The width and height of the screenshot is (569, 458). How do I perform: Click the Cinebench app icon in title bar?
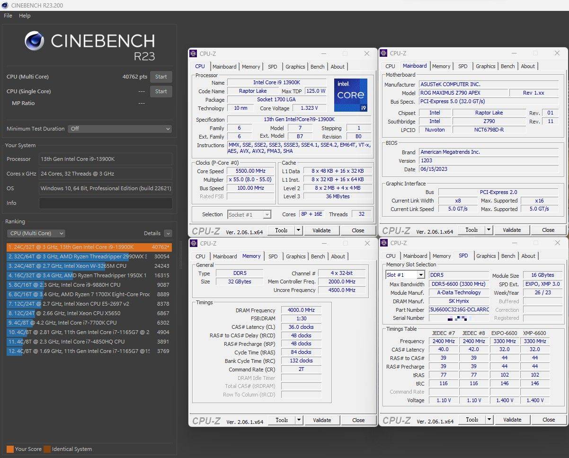(x=5, y=5)
